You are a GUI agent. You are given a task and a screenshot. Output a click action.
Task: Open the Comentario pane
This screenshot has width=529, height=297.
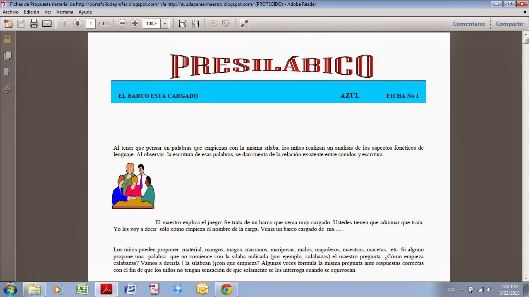click(469, 24)
